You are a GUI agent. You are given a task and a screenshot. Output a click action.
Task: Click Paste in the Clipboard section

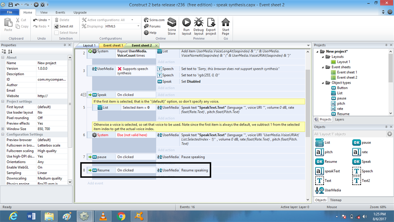tap(8, 24)
